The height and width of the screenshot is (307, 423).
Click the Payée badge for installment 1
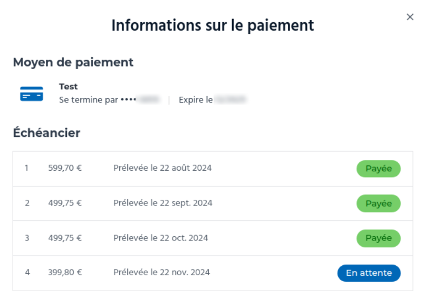pos(379,169)
